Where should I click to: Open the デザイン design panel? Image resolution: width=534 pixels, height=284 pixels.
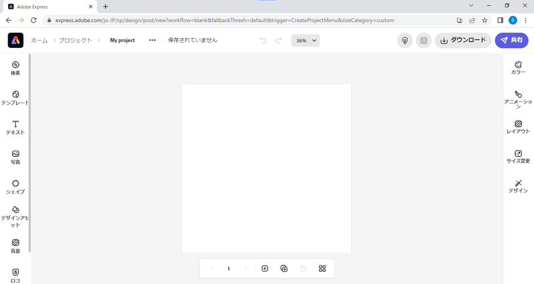518,187
